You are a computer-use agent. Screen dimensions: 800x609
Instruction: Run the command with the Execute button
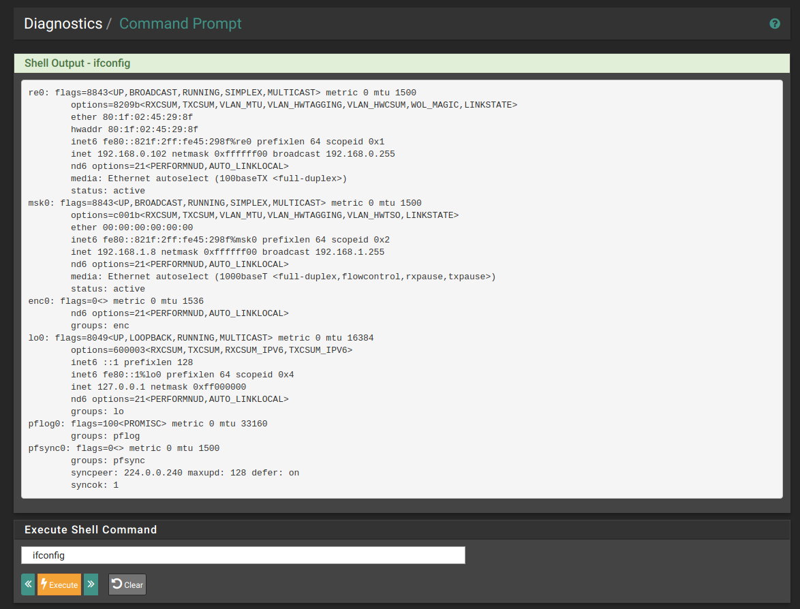click(x=59, y=584)
